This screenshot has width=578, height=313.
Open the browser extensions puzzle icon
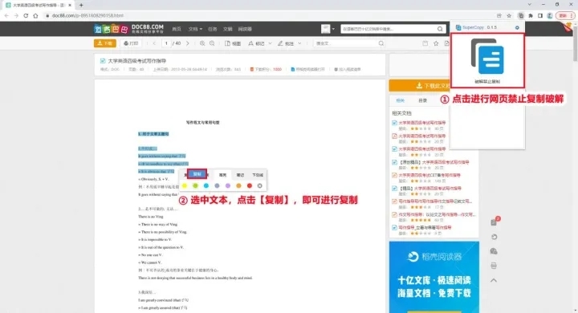tap(531, 15)
